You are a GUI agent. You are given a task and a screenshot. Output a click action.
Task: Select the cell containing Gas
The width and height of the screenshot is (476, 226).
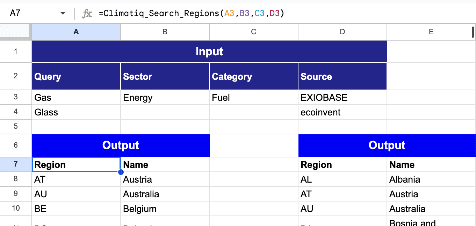tap(76, 97)
